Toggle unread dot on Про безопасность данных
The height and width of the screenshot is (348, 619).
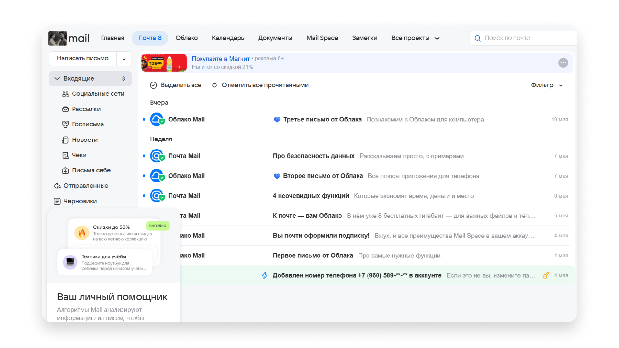144,156
